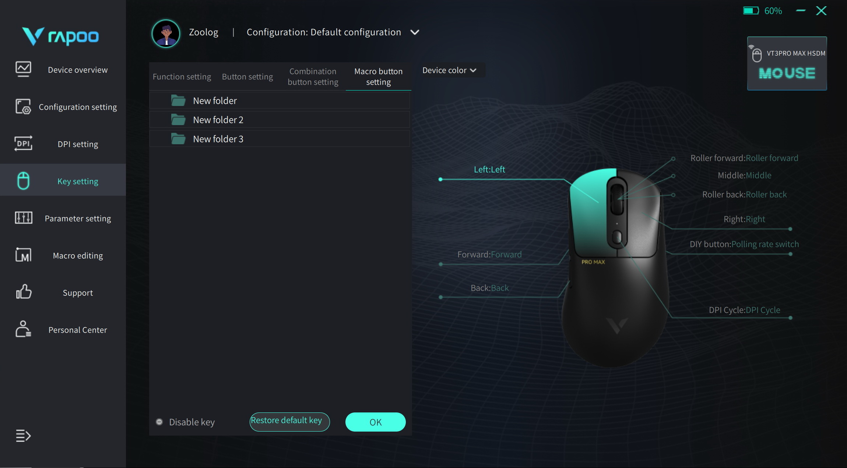Select the VT3PRO MAX HSDM mouse device card
This screenshot has width=847, height=468.
pos(787,63)
